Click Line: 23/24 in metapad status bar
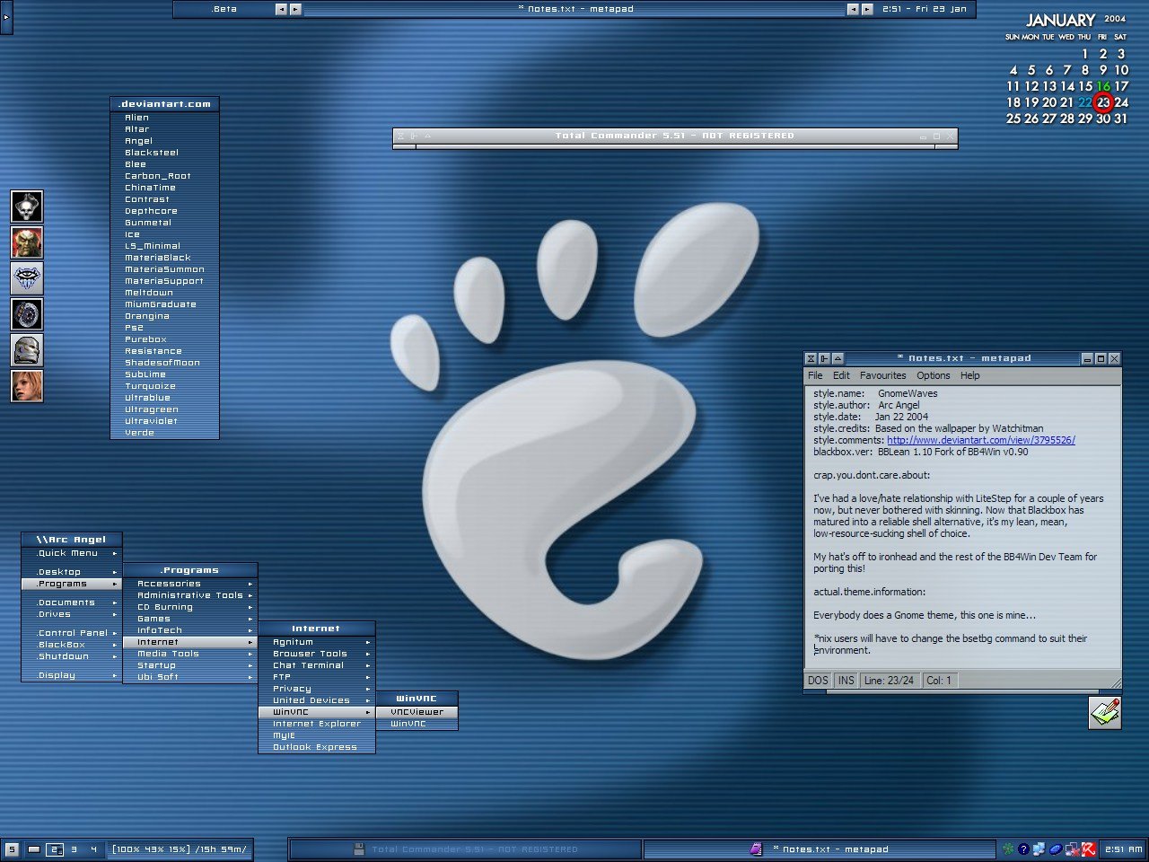 point(889,681)
